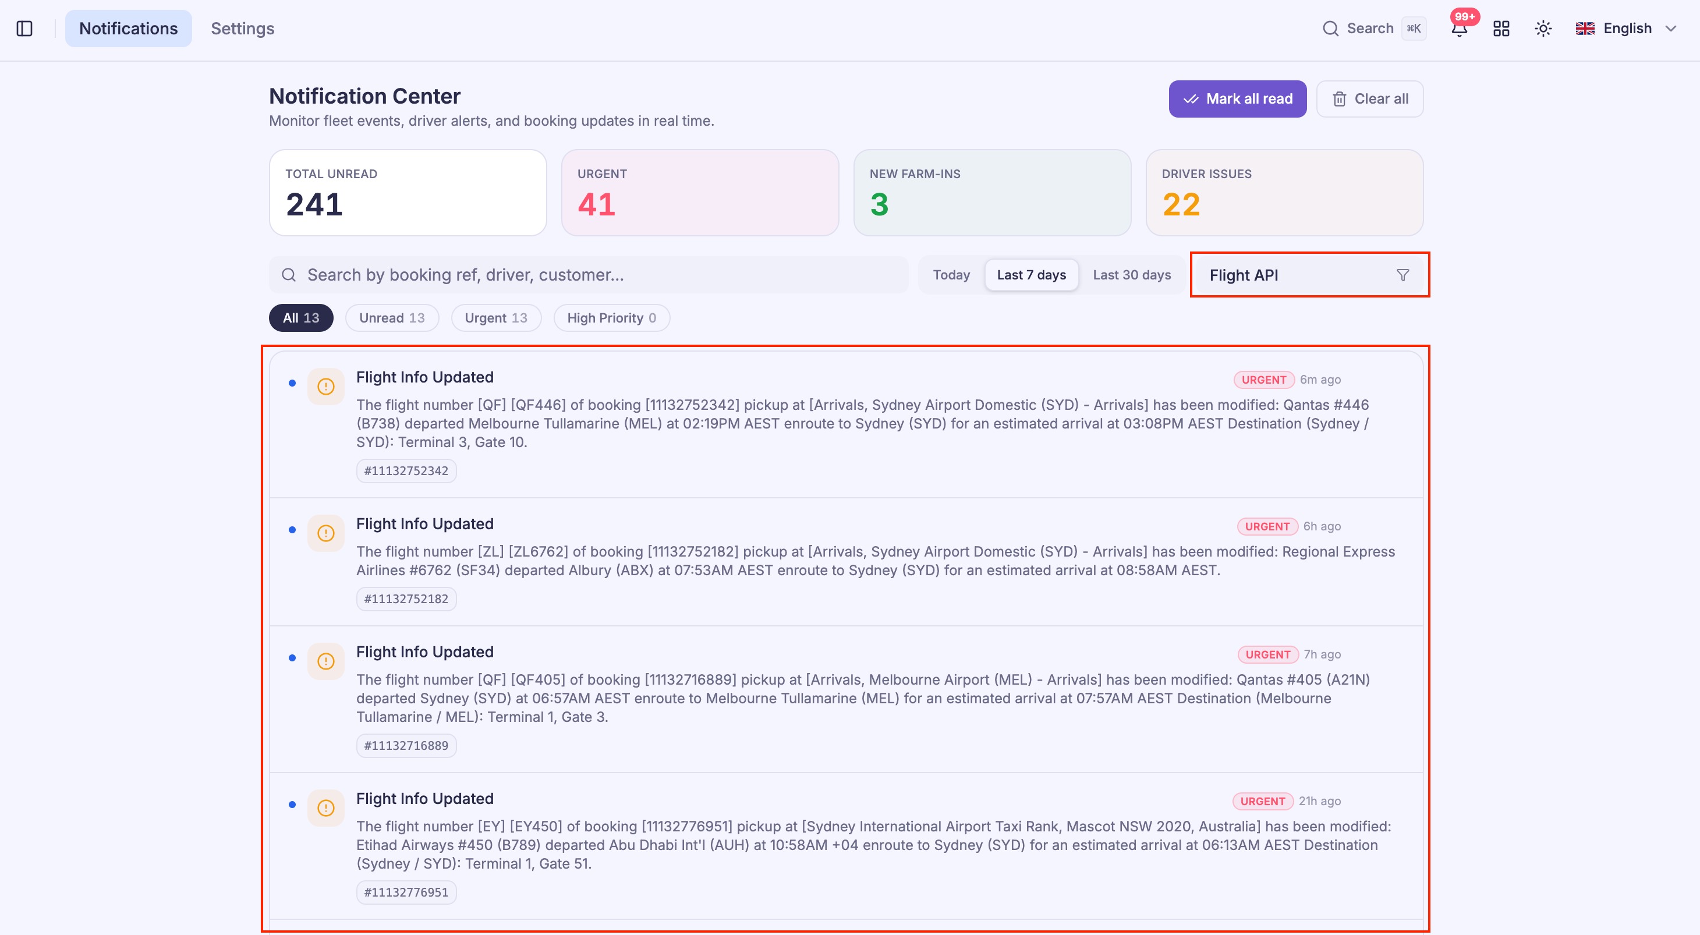This screenshot has width=1700, height=935.
Task: Click the alert icon for booking 11132752182
Action: (326, 533)
